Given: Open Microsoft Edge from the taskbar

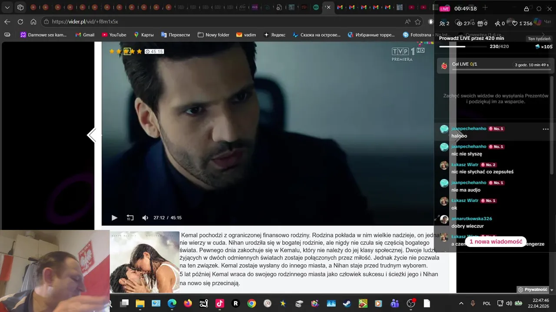Looking at the screenshot, I should click(x=172, y=303).
